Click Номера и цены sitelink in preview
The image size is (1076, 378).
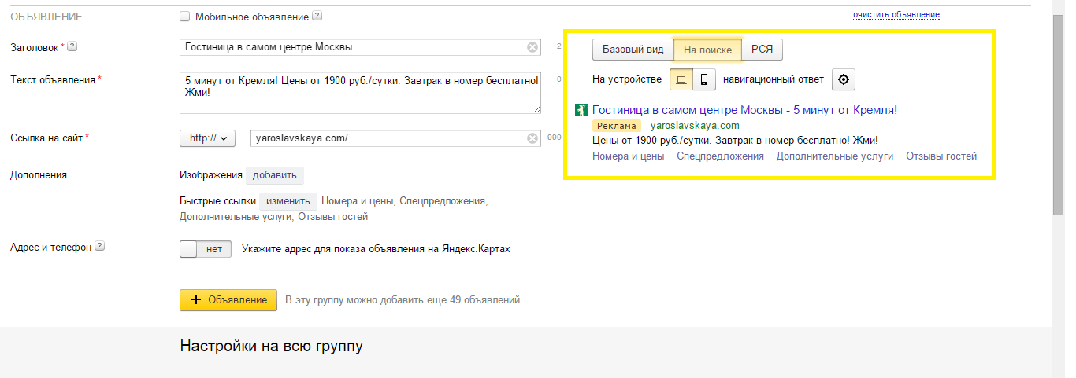click(x=628, y=156)
